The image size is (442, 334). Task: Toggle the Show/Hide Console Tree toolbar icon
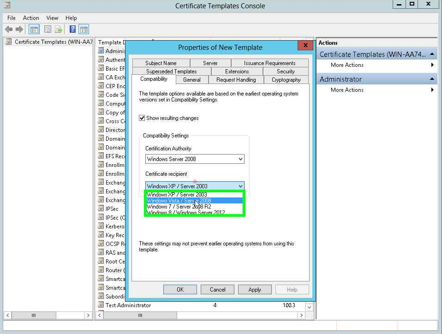coord(34,30)
